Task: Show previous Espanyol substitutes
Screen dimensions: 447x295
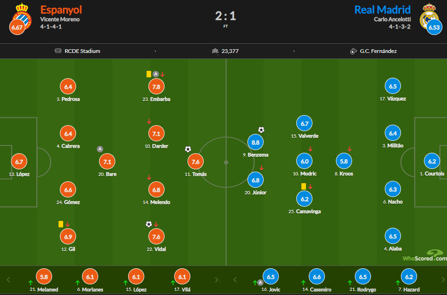Action: tap(8, 280)
